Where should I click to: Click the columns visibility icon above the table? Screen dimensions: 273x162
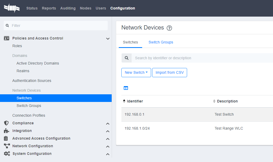126,88
